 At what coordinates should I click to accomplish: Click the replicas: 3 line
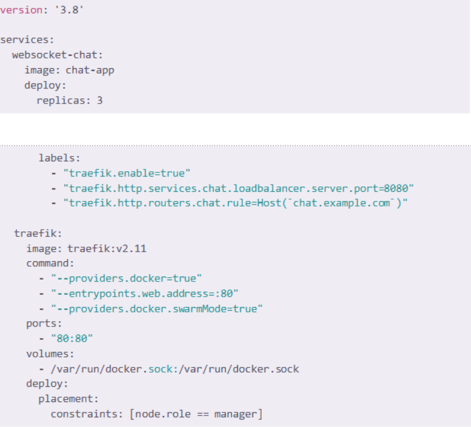click(x=70, y=101)
